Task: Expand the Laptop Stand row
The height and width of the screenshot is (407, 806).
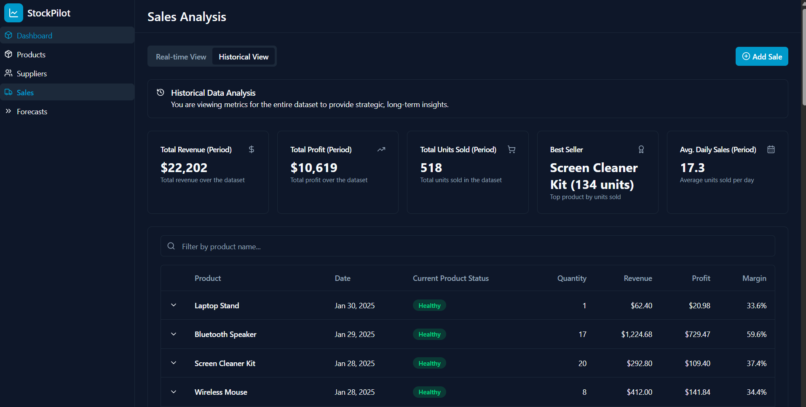Action: tap(173, 305)
